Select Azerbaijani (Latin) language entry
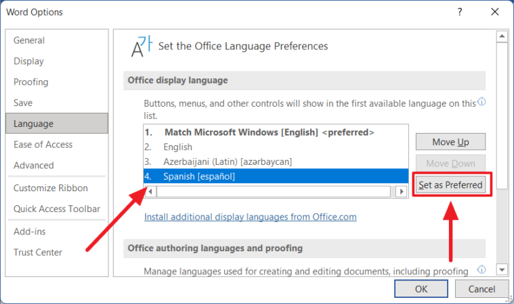Viewport: 514px width, 304px height. (x=276, y=162)
